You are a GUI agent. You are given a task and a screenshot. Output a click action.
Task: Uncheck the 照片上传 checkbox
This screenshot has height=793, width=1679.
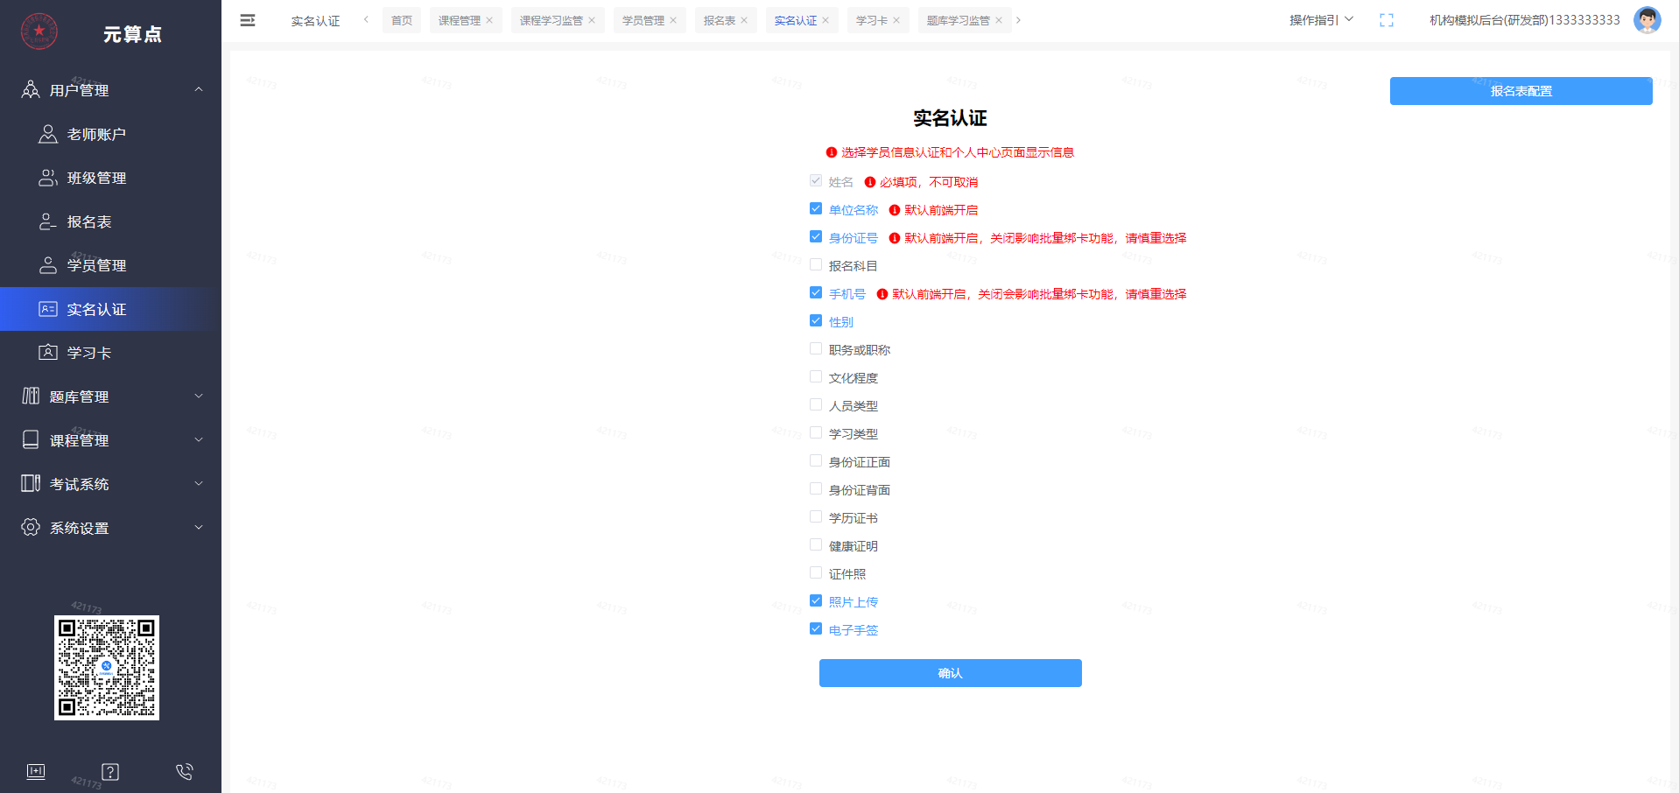816,600
